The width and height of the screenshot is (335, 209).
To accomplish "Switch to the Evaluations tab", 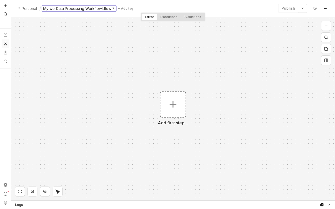I will click(192, 17).
